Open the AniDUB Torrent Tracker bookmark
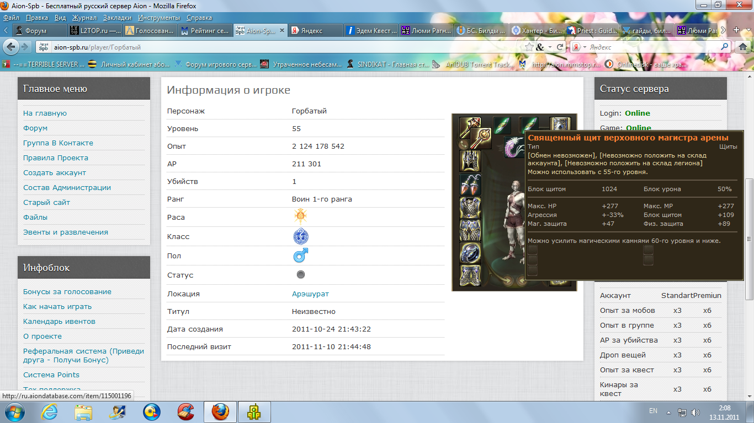754x423 pixels. pyautogui.click(x=473, y=64)
